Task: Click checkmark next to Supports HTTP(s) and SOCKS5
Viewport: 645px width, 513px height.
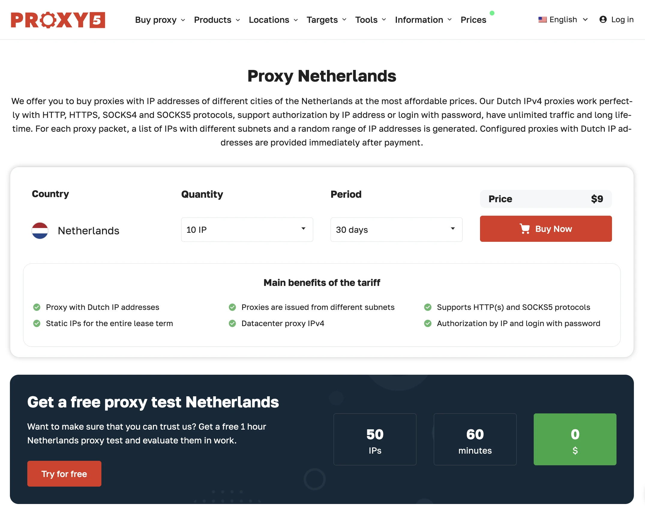Action: coord(428,307)
